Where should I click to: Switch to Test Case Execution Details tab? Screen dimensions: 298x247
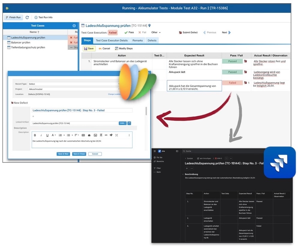click(112, 41)
